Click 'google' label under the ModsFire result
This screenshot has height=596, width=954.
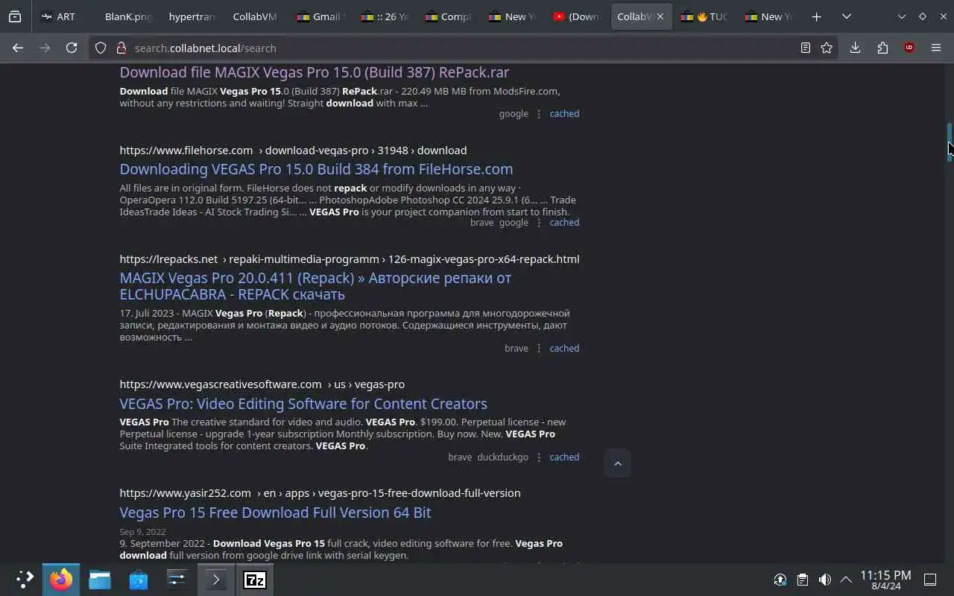(514, 114)
